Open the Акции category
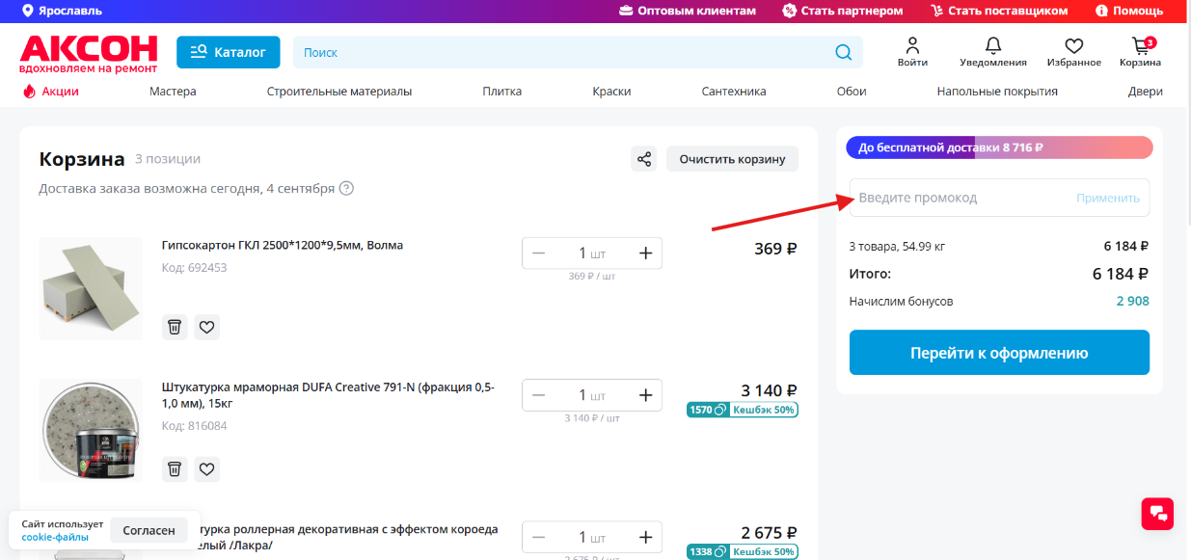This screenshot has width=1191, height=560. pos(51,92)
